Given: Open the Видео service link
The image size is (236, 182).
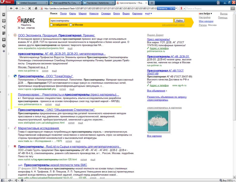Looking at the screenshot, I should [126, 14].
